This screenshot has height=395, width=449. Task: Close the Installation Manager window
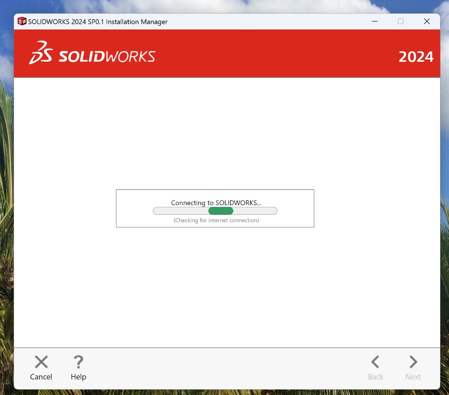427,22
